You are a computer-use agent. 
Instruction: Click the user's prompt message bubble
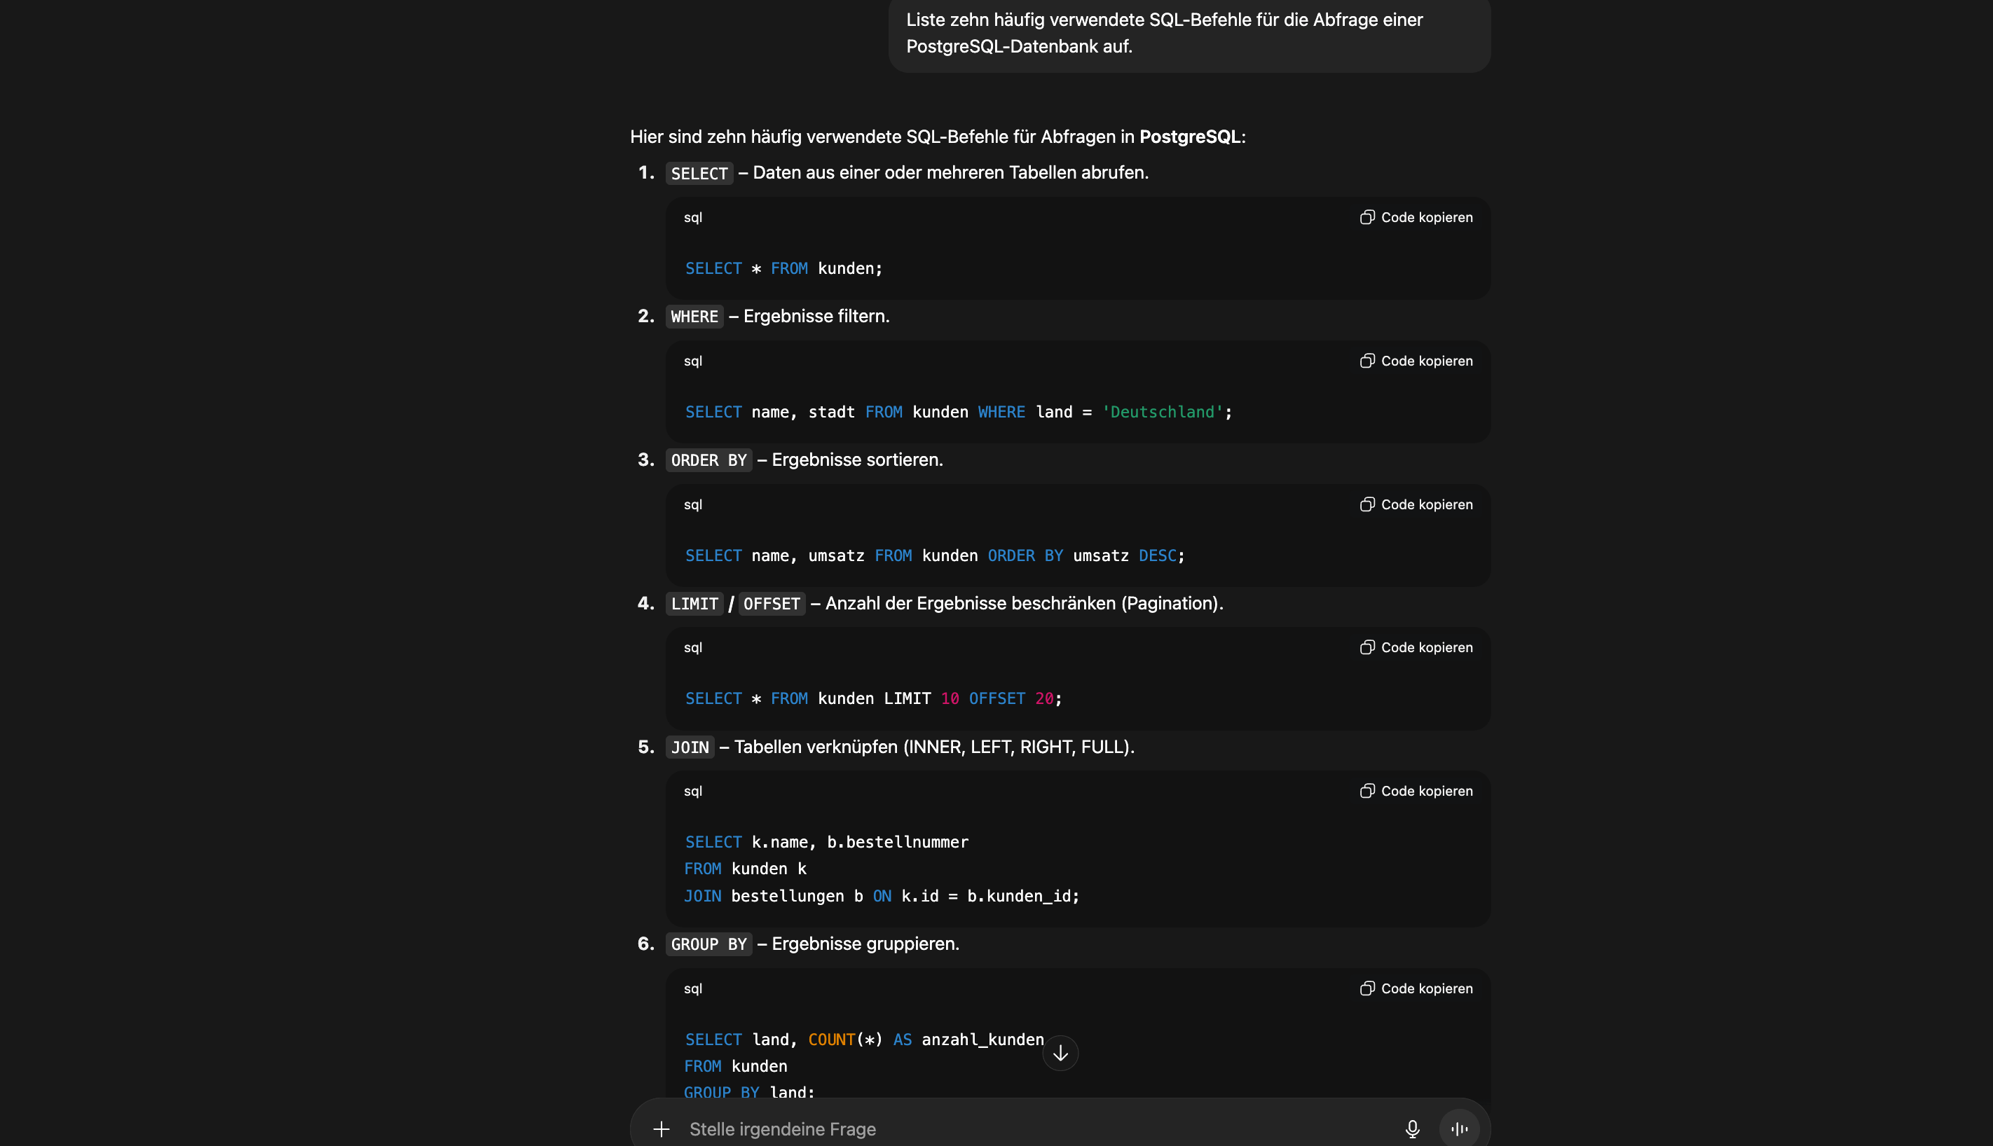(x=1189, y=33)
